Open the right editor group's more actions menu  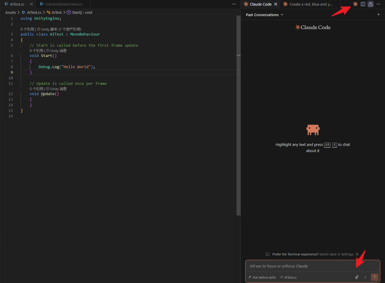point(378,4)
